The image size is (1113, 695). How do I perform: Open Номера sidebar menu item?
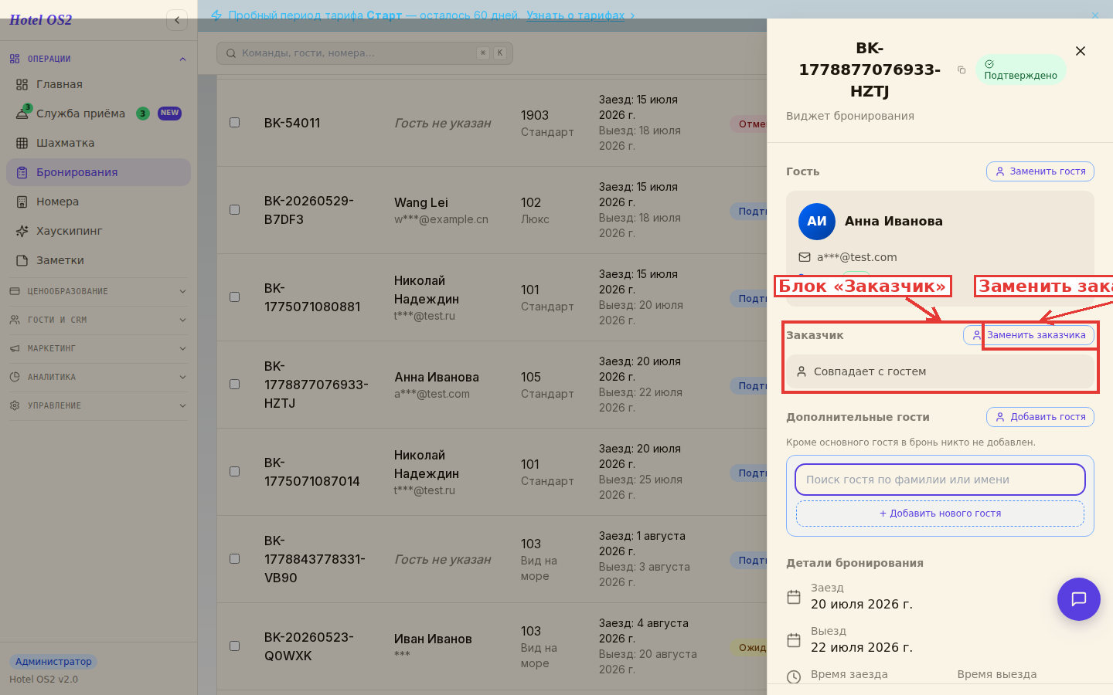[x=98, y=202]
